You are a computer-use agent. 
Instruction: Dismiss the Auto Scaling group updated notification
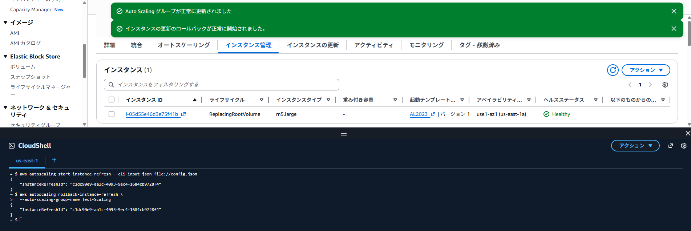(x=674, y=11)
